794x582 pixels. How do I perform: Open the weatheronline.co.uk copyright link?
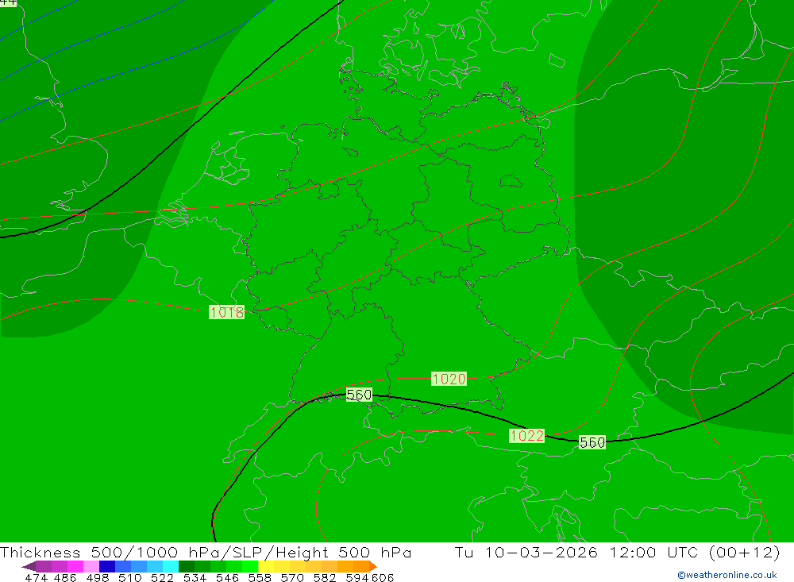click(727, 574)
